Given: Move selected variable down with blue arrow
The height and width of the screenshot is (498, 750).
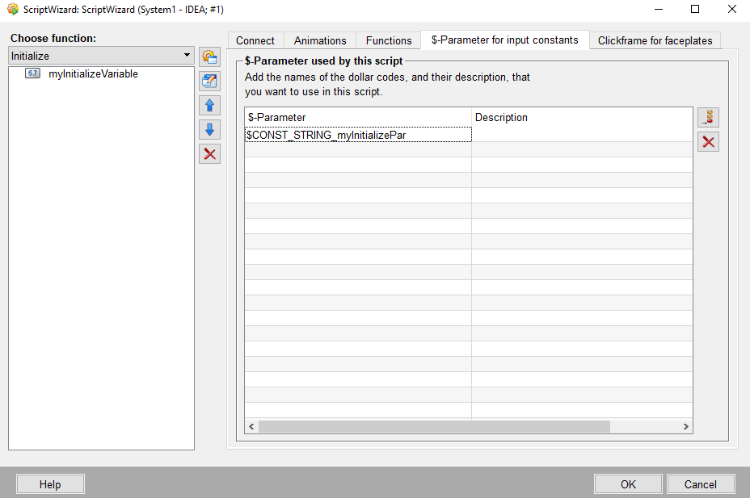Looking at the screenshot, I should pyautogui.click(x=209, y=129).
